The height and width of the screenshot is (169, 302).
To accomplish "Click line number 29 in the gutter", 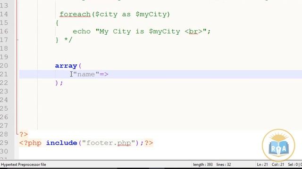I will 4,143.
